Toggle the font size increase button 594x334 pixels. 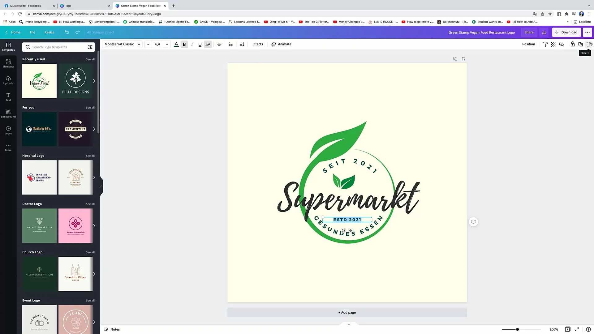[167, 44]
